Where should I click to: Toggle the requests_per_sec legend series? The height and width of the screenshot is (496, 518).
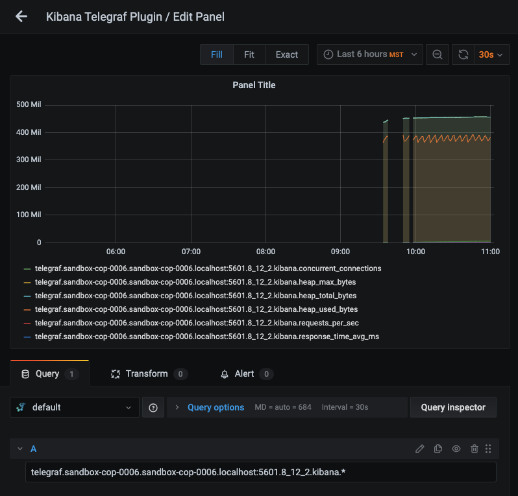(x=197, y=323)
